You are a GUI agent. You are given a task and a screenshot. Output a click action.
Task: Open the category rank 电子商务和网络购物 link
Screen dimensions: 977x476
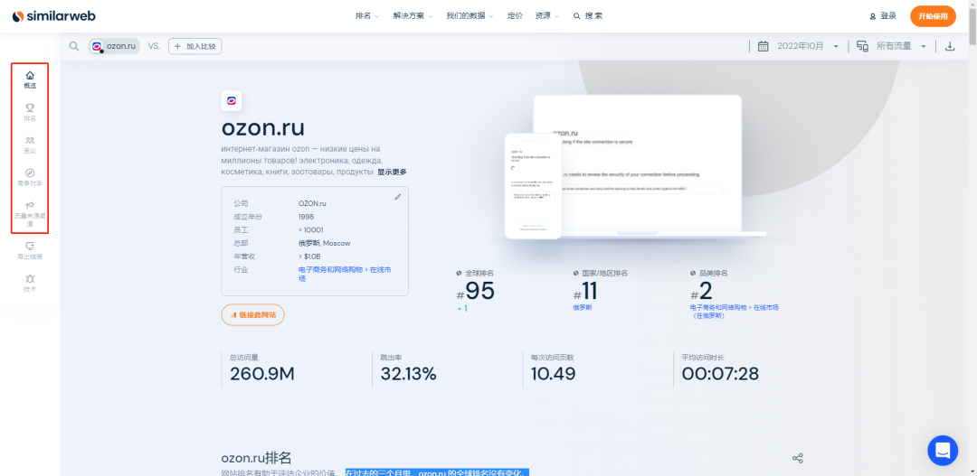734,311
